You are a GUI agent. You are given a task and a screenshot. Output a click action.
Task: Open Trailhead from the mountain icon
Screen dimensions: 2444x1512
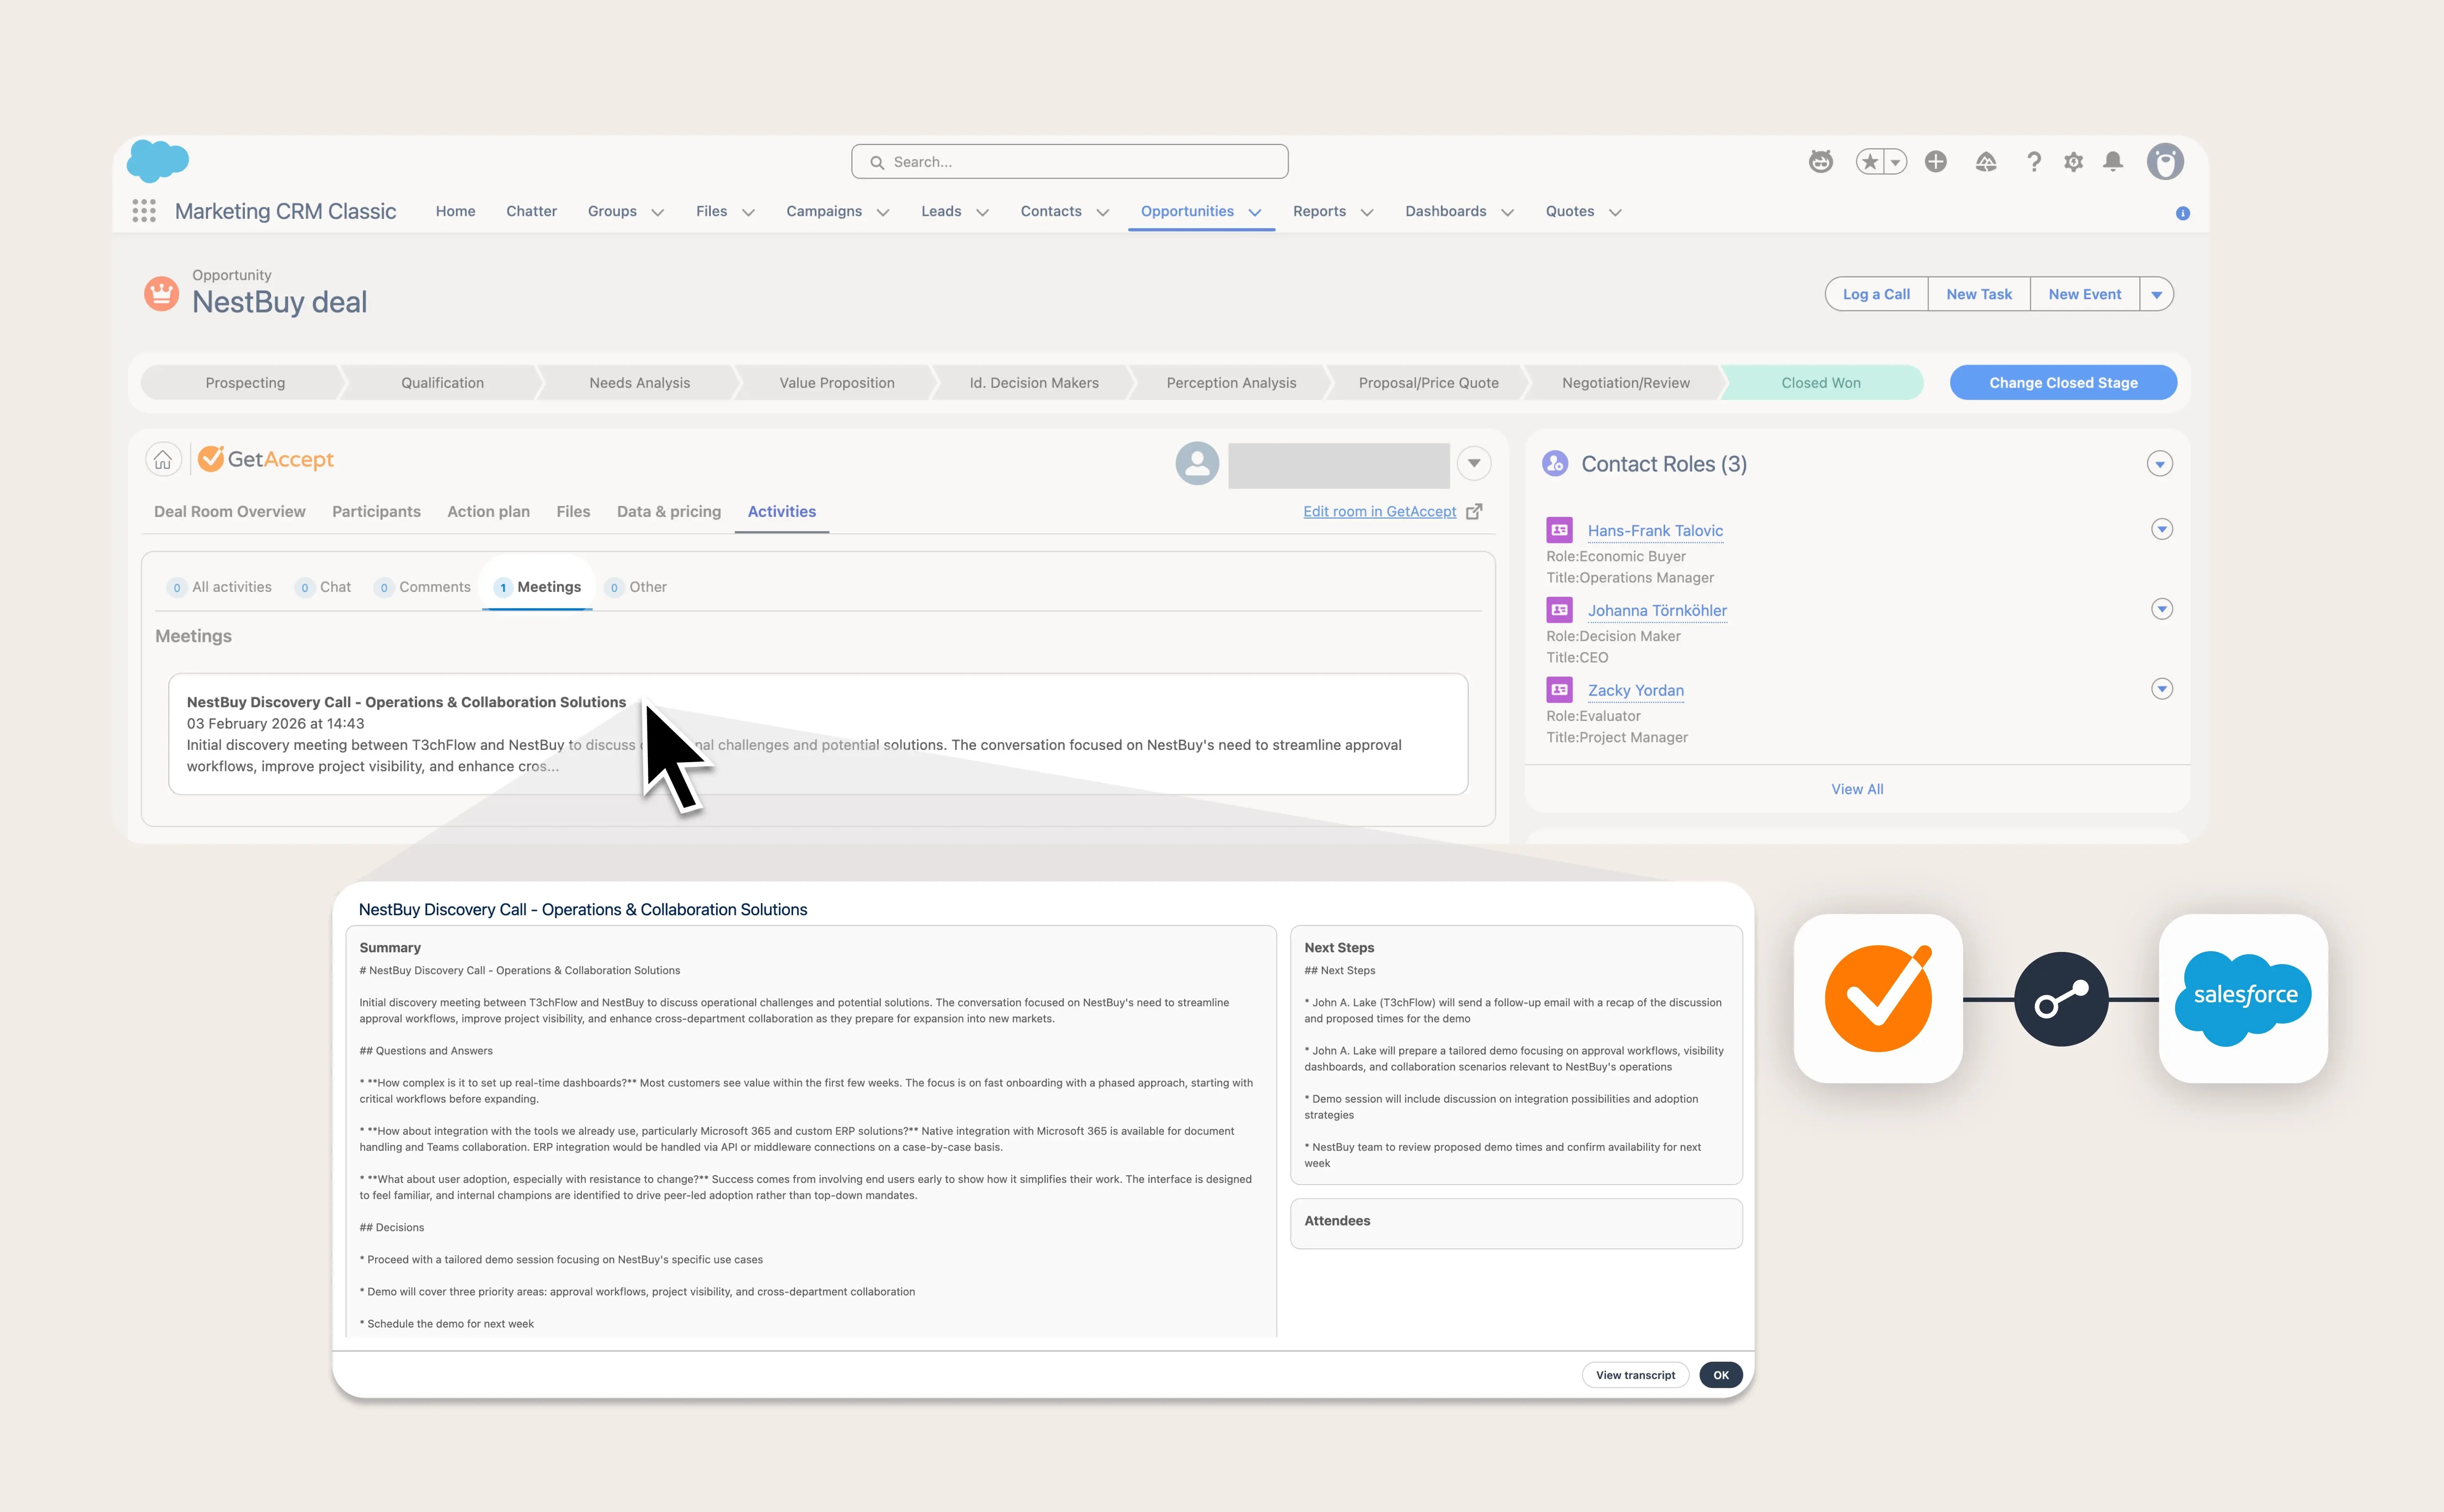click(1986, 161)
